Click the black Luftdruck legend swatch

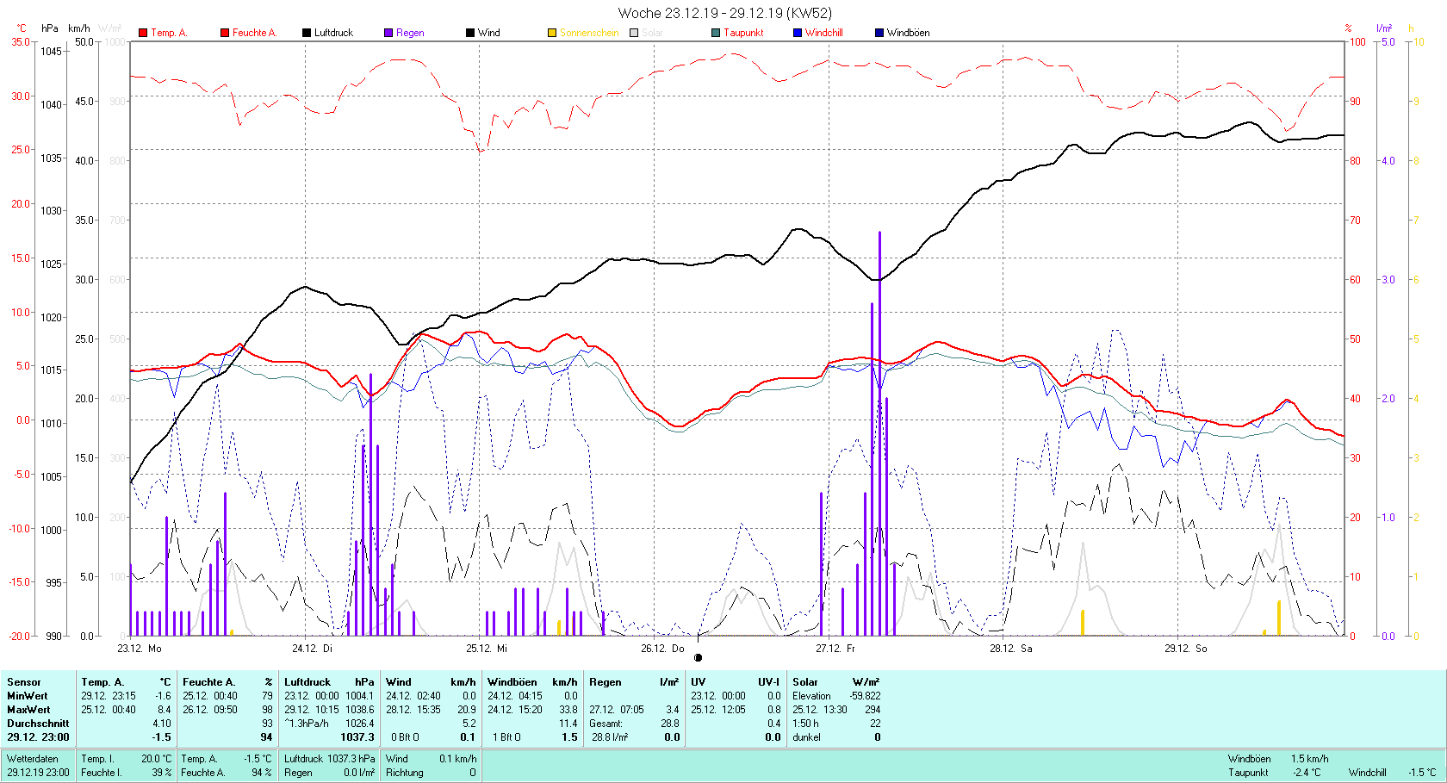[x=307, y=33]
